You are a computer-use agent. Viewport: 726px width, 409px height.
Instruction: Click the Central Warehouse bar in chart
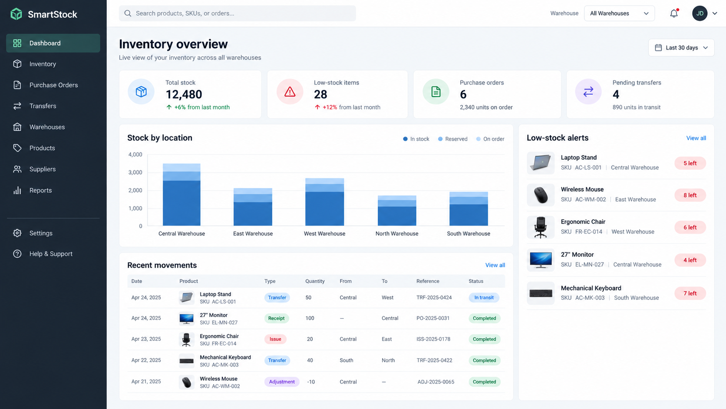[x=181, y=195]
